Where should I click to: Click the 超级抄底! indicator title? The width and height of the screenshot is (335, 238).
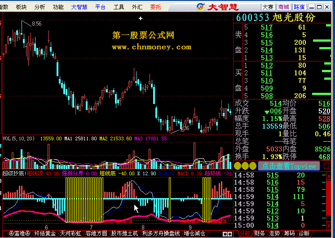pos(14,173)
